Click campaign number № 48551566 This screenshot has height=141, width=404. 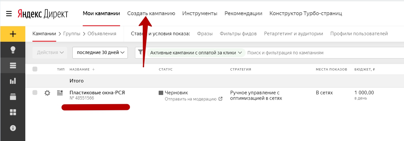click(x=82, y=98)
